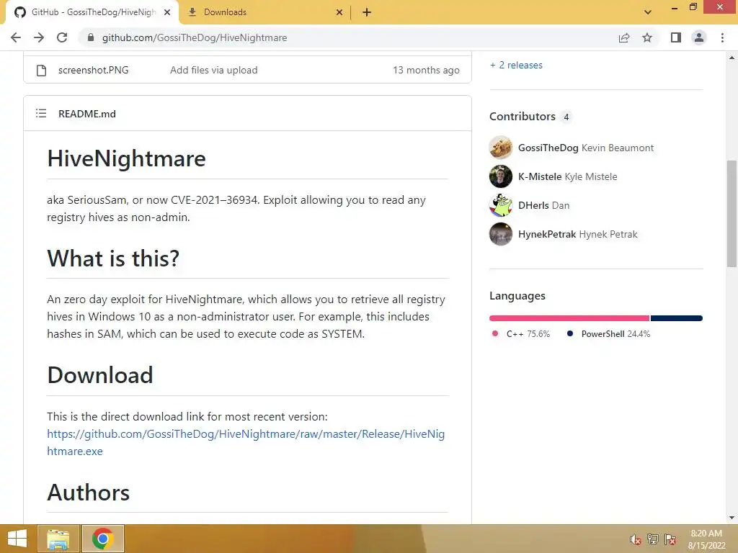Open GossiTheDog Kevin Beaumont profile link
Viewport: 738px width, 553px height.
586,148
